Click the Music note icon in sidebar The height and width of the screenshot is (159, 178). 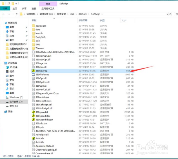click(x=7, y=89)
